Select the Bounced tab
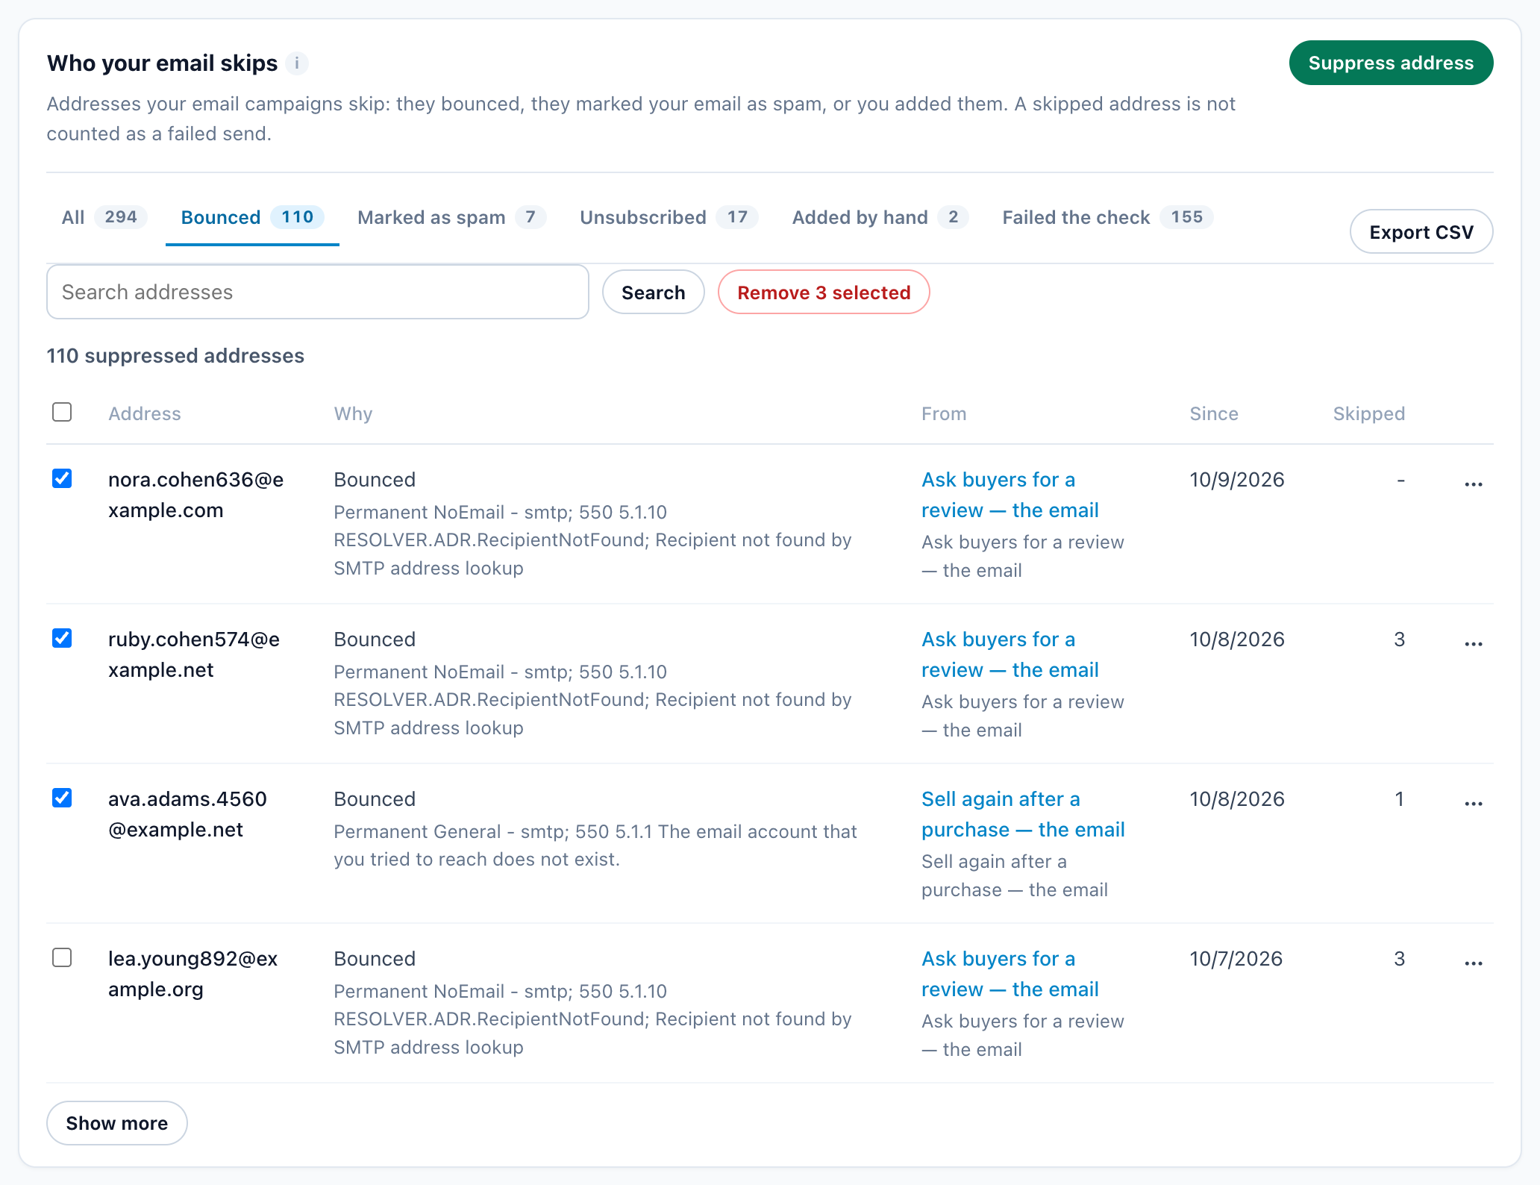 click(252, 217)
